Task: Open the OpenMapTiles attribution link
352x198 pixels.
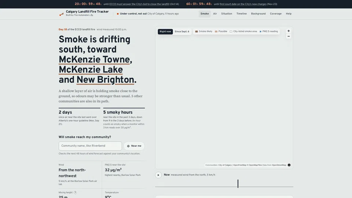Action: (255, 165)
